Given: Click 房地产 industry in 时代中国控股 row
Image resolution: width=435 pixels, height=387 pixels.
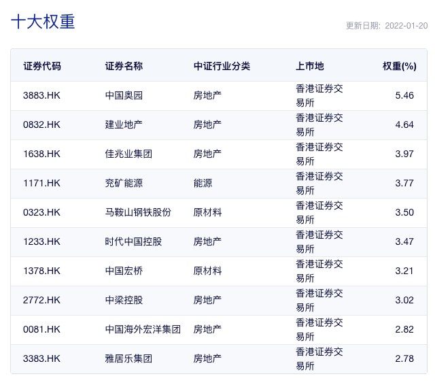Looking at the screenshot, I should pos(207,241).
